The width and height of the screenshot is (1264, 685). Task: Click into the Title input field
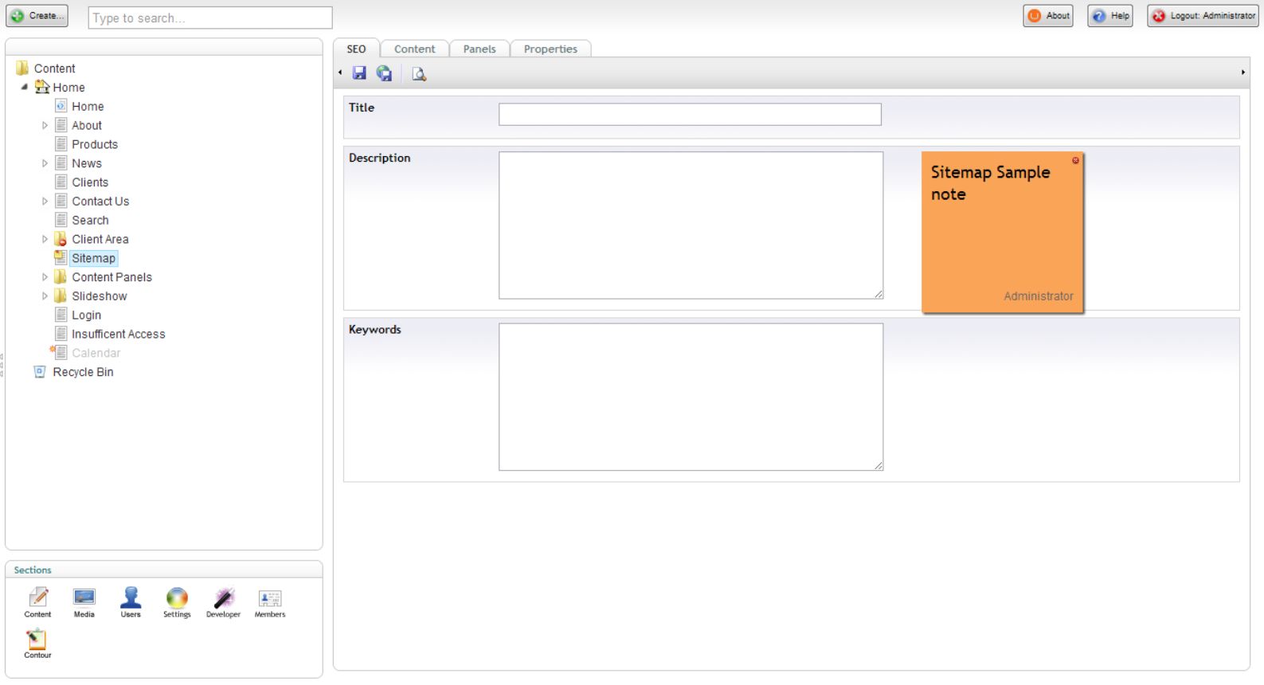click(690, 114)
